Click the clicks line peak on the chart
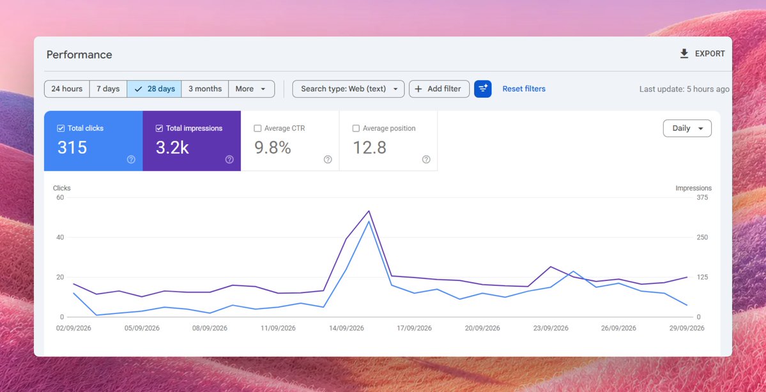The image size is (766, 392). 369,222
